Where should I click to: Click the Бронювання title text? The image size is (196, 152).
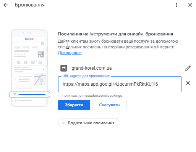pyautogui.click(x=30, y=5)
